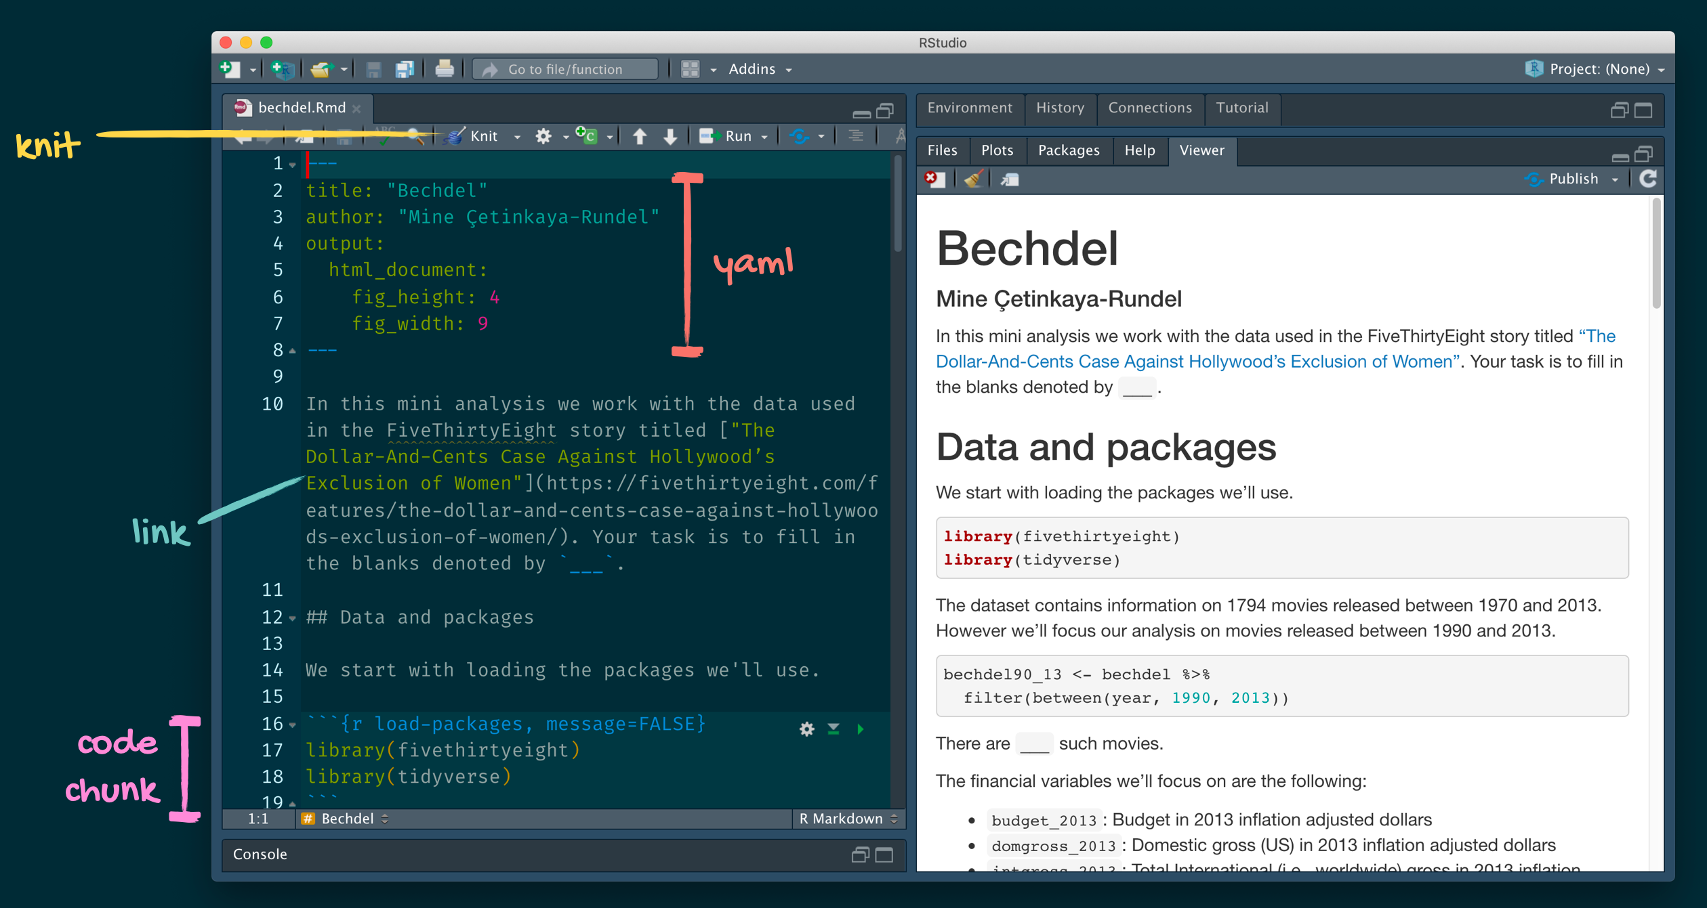Click the insert new code chunk icon

[587, 136]
